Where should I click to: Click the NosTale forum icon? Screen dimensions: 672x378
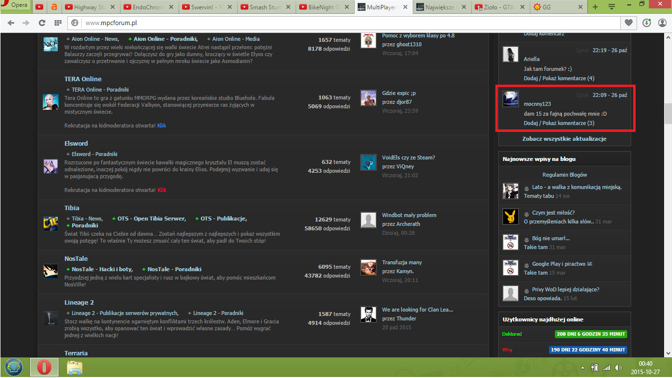pyautogui.click(x=51, y=271)
